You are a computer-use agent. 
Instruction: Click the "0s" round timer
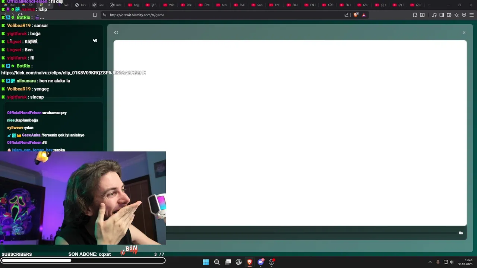tap(461, 233)
